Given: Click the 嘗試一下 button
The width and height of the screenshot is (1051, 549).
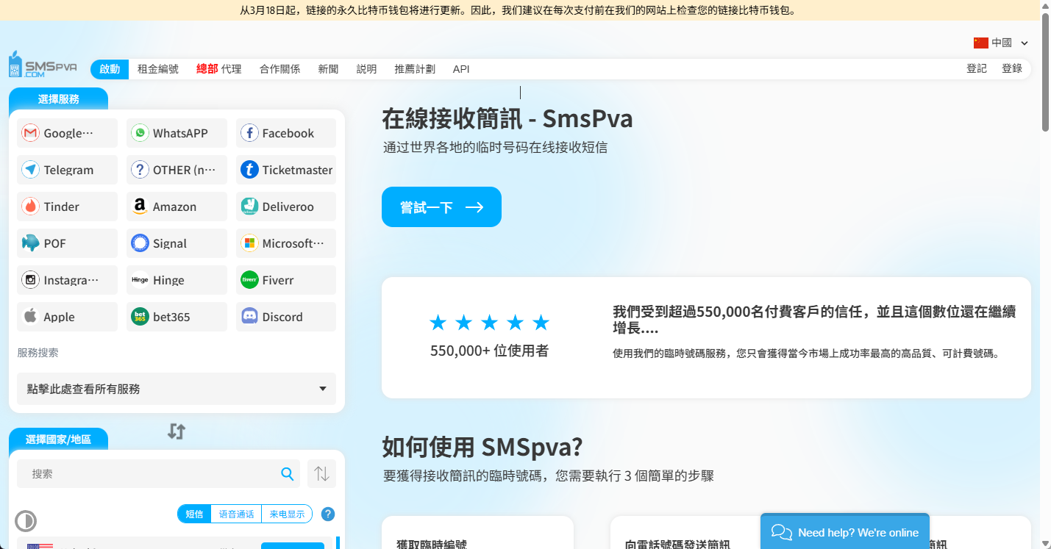Looking at the screenshot, I should coord(441,207).
